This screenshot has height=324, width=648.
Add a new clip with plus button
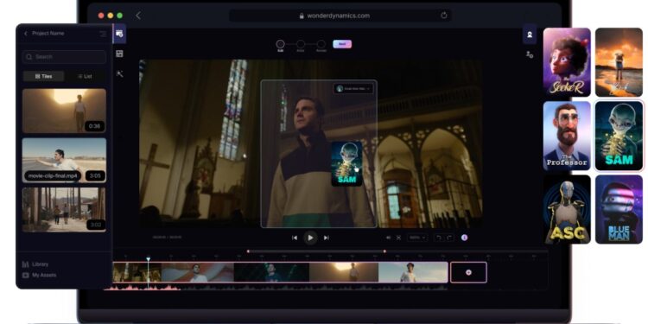(x=468, y=272)
